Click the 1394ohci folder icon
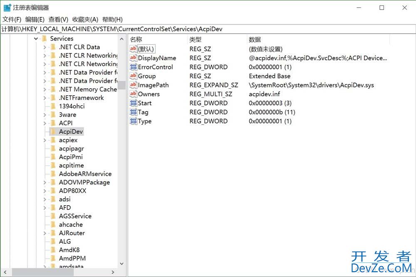 pyautogui.click(x=53, y=106)
